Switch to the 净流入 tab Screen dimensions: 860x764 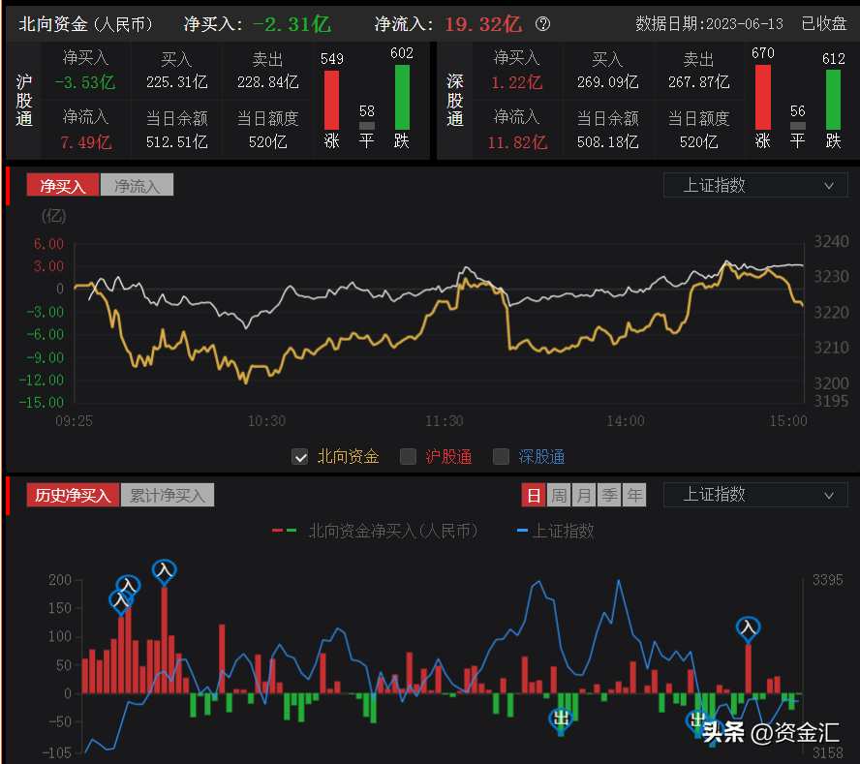[137, 185]
